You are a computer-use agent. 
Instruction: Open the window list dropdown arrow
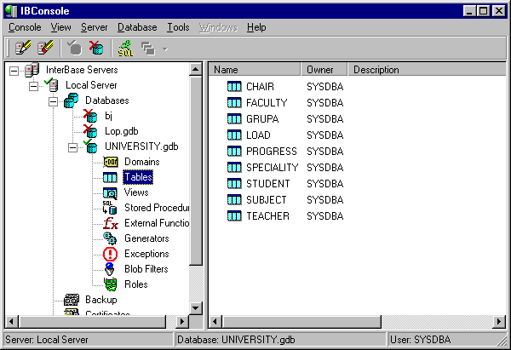pyautogui.click(x=165, y=49)
